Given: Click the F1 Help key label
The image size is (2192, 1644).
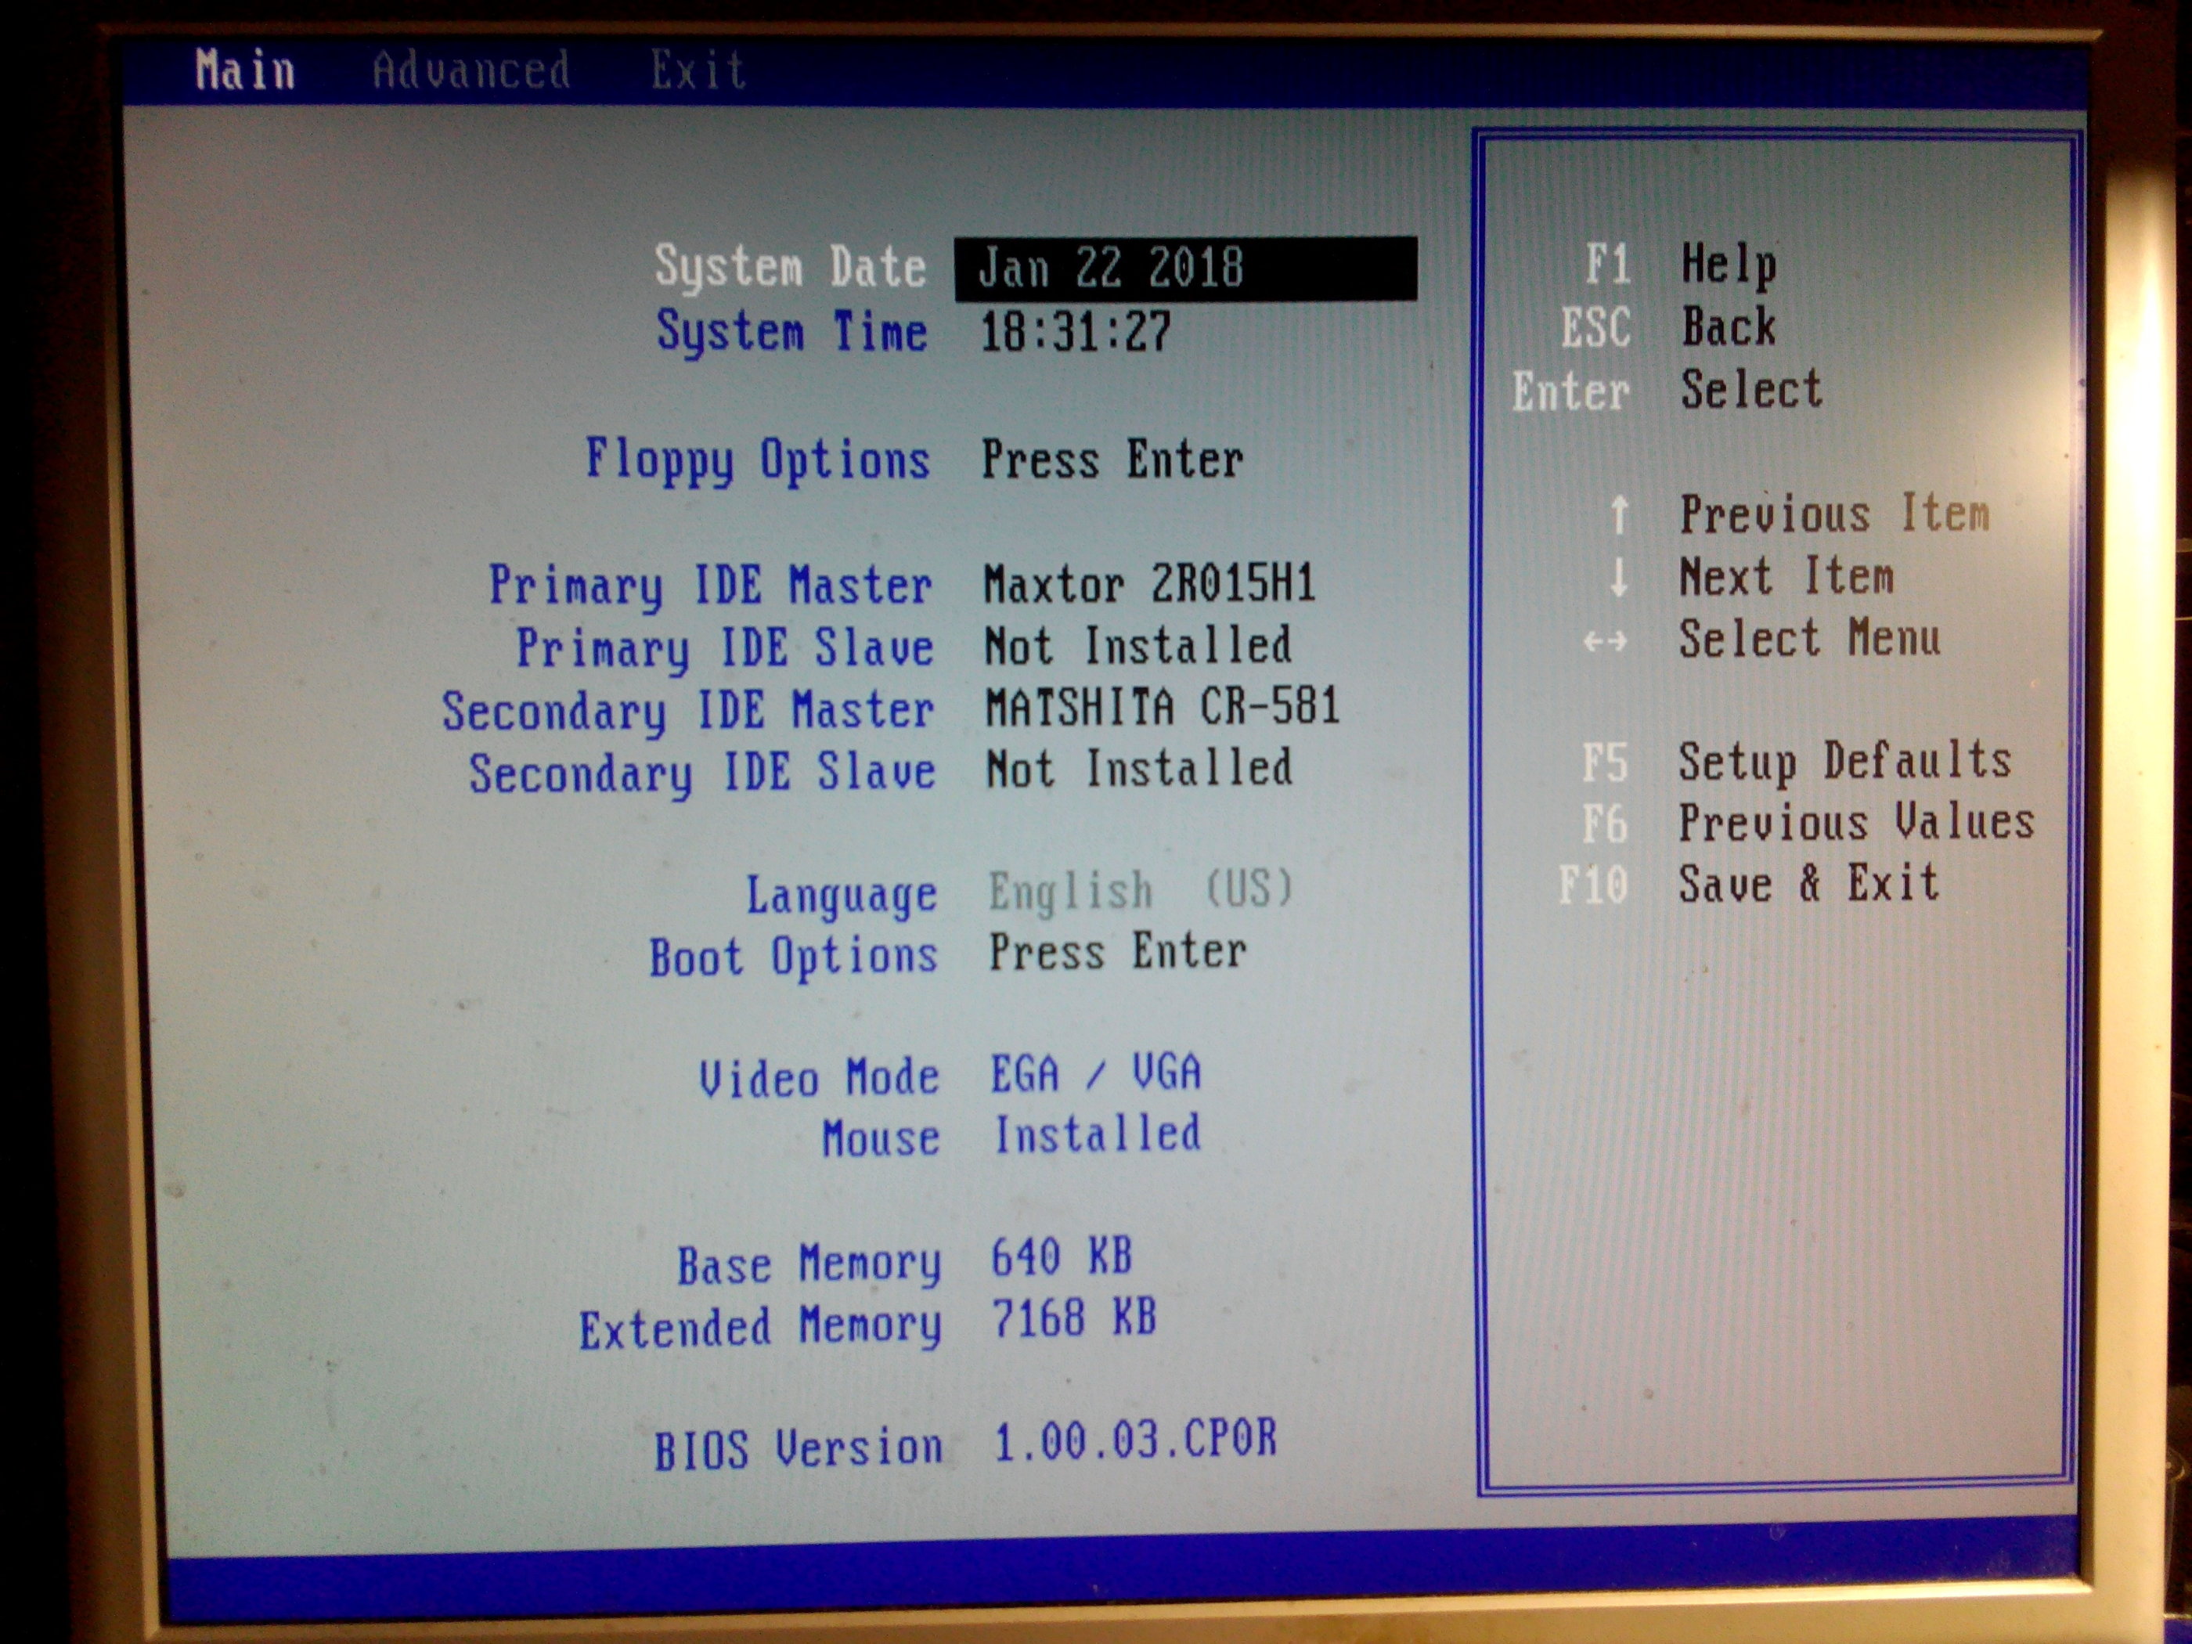Looking at the screenshot, I should click(x=1607, y=265).
